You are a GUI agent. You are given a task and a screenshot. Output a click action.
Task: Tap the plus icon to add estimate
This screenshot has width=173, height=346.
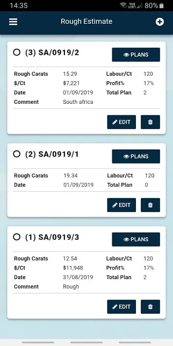(x=160, y=22)
